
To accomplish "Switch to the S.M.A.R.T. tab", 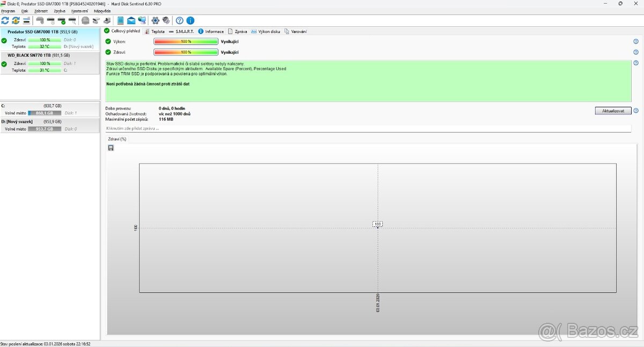I will click(x=182, y=32).
